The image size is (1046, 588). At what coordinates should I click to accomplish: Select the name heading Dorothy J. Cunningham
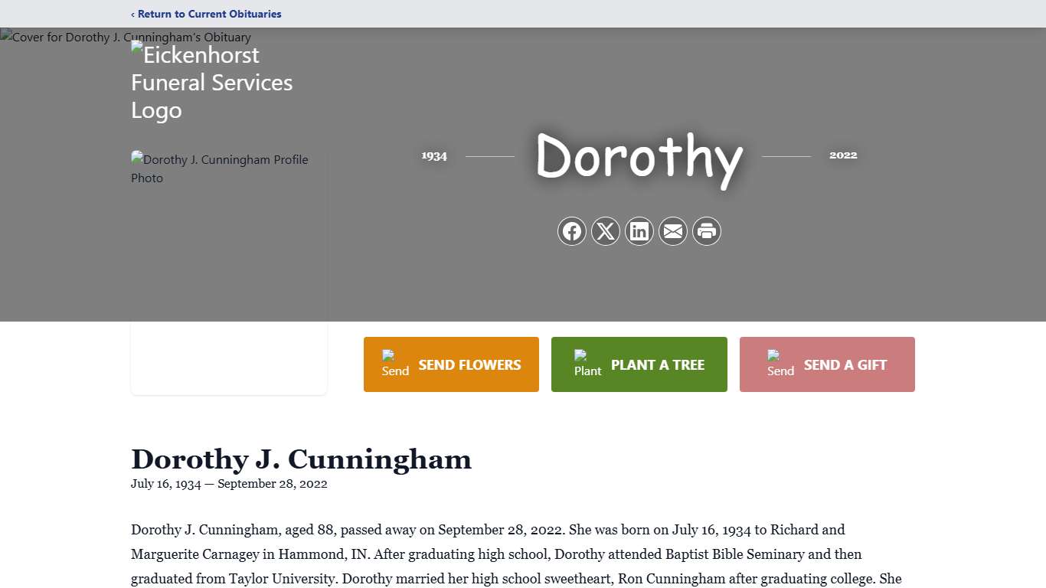coord(301,459)
